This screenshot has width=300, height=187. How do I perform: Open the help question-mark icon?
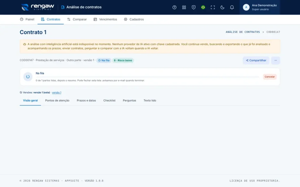[174, 7]
